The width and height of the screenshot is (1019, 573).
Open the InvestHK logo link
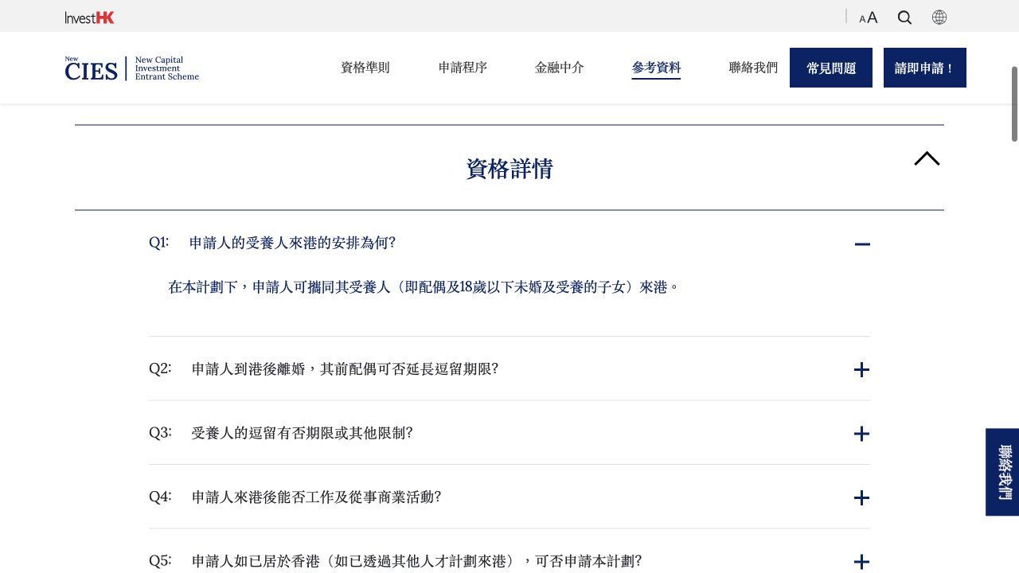90,18
